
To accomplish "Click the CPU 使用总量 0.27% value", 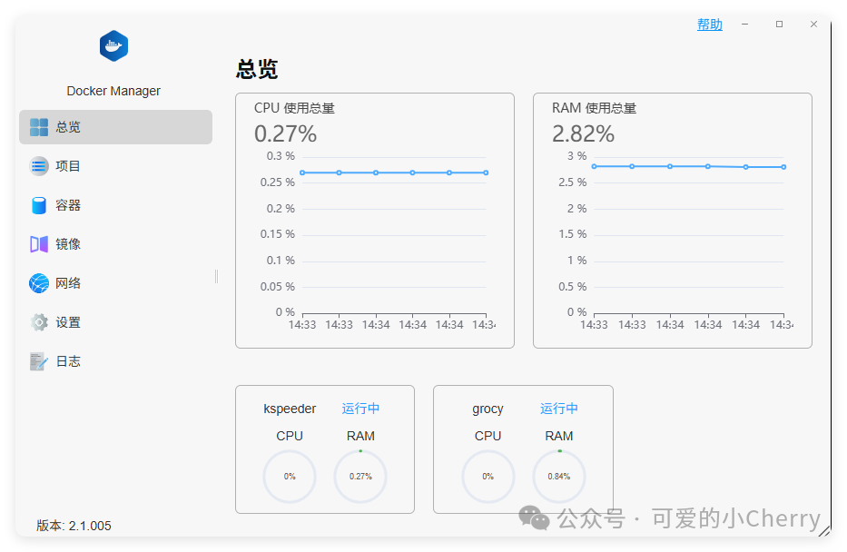I will click(285, 134).
